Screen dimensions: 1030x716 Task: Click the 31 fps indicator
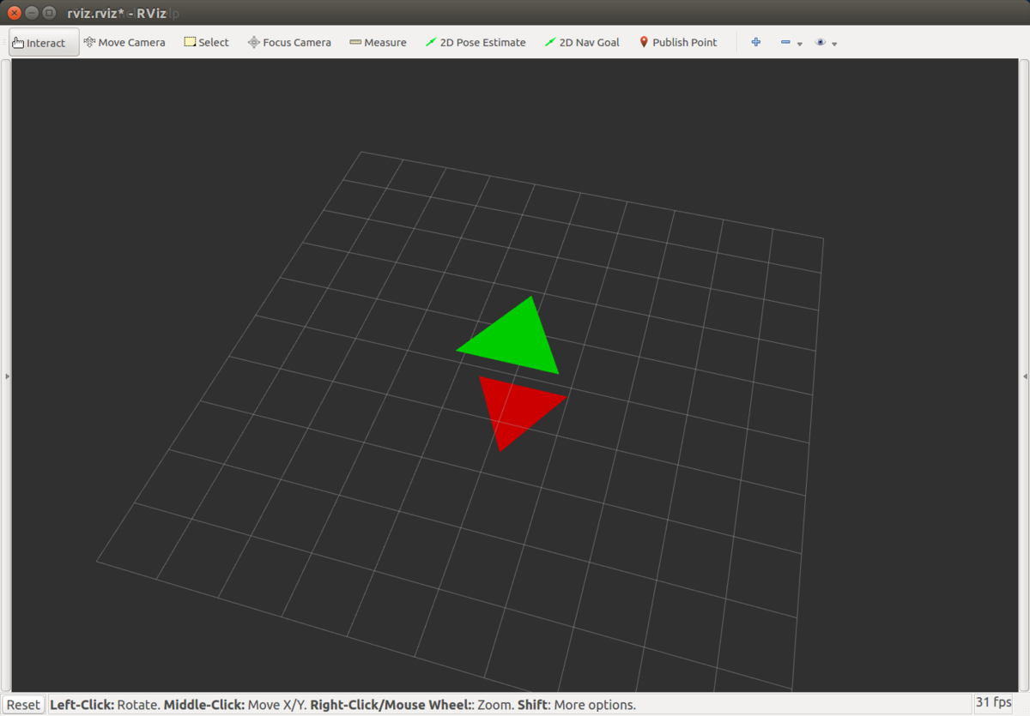(993, 702)
